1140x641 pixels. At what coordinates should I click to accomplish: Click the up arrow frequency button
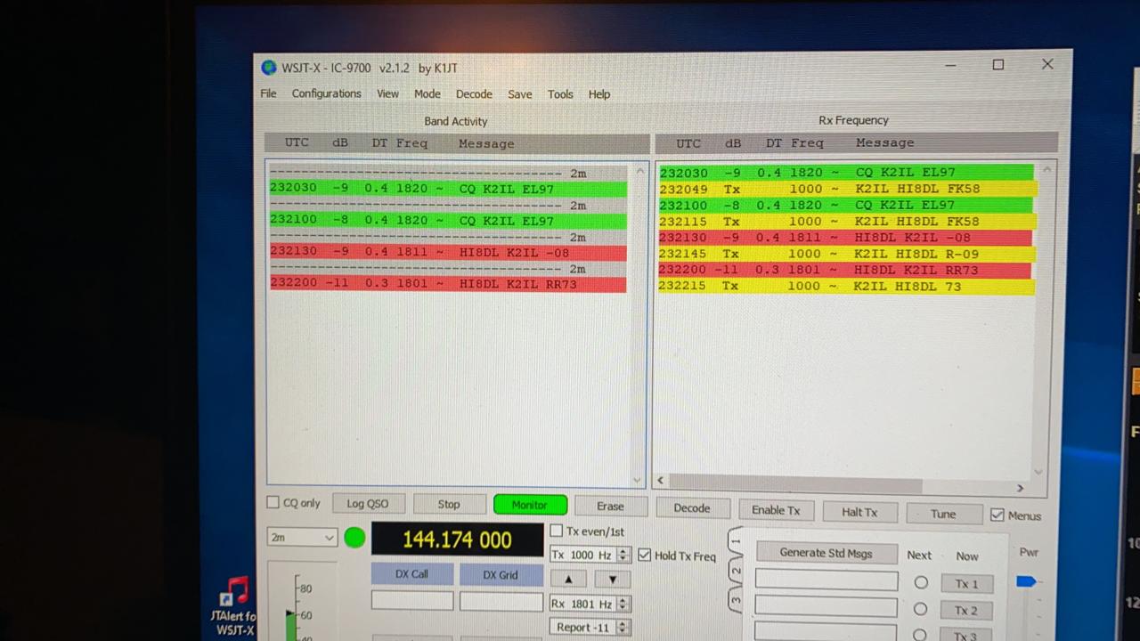(x=568, y=579)
